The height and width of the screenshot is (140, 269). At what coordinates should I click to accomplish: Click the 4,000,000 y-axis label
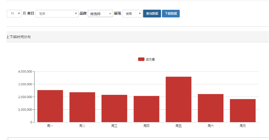point(25,71)
